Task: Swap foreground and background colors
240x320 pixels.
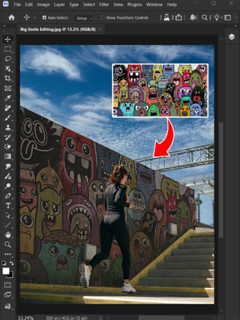Action: [12, 263]
